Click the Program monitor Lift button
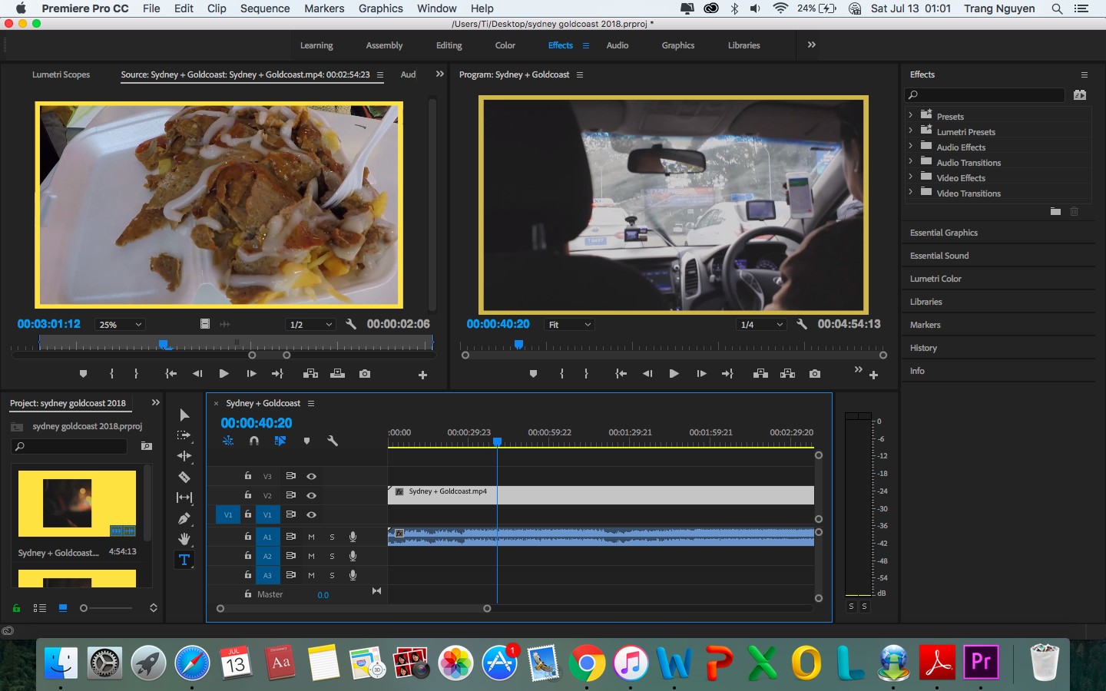Viewport: 1106px width, 691px height. click(760, 374)
